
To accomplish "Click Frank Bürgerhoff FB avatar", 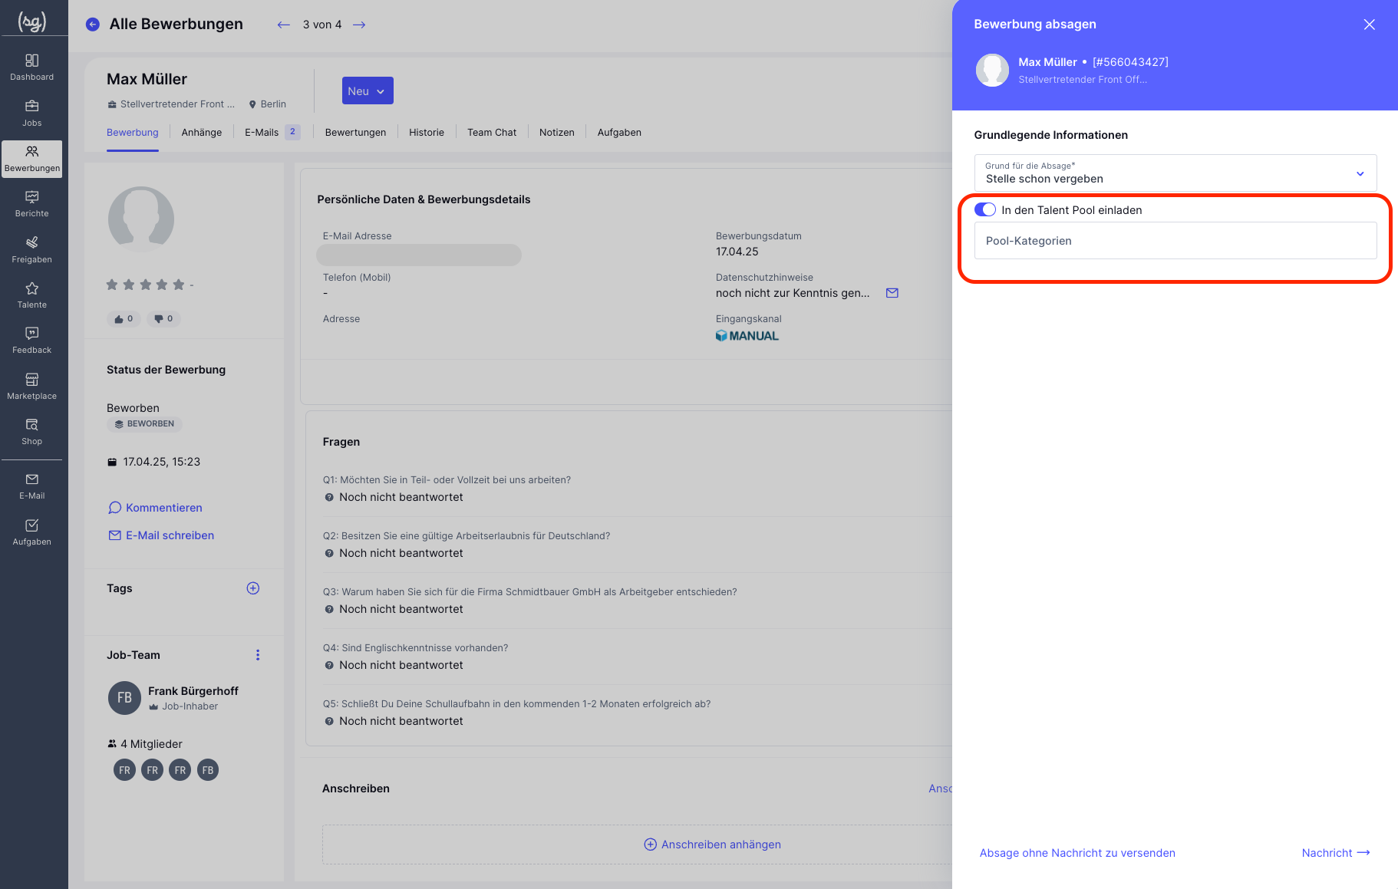I will tap(125, 698).
